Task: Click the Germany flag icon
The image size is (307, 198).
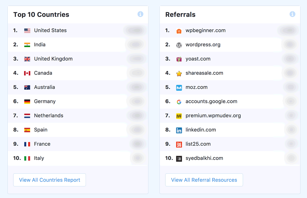Action: (x=27, y=102)
